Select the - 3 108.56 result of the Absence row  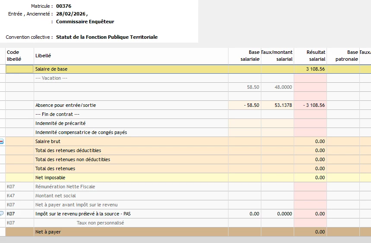(314, 105)
